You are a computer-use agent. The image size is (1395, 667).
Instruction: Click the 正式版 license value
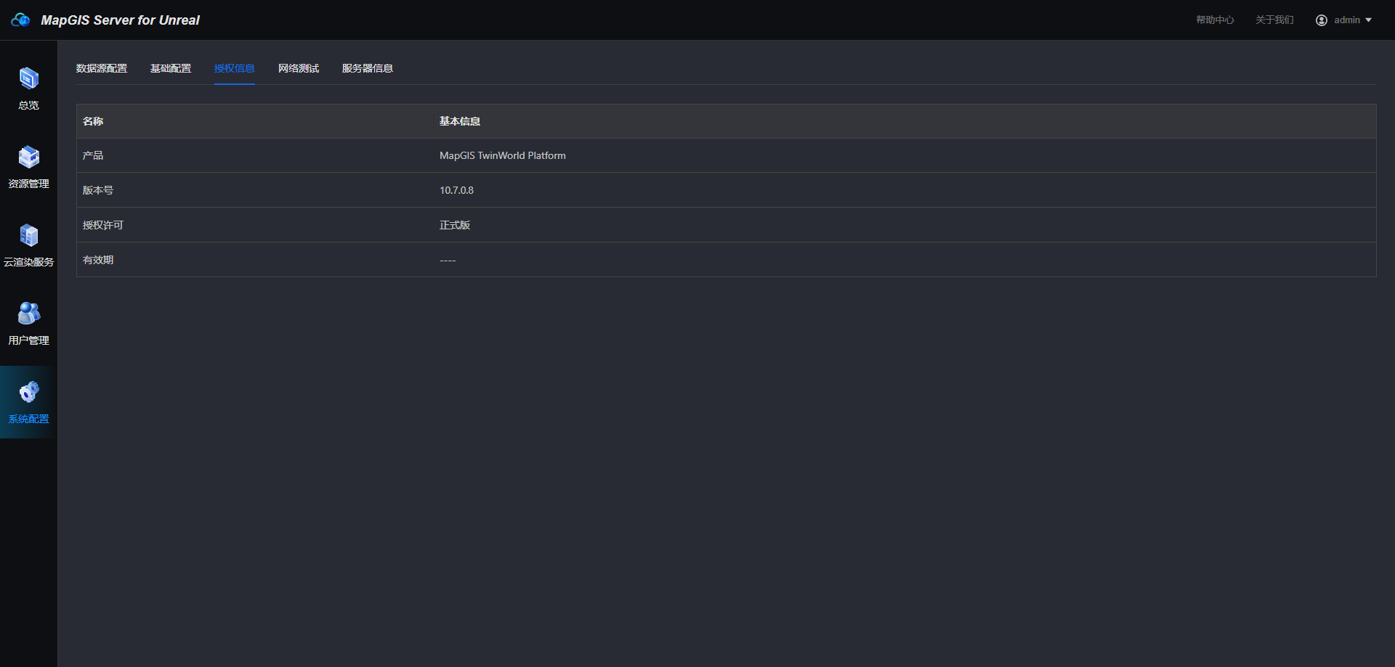[x=455, y=225]
